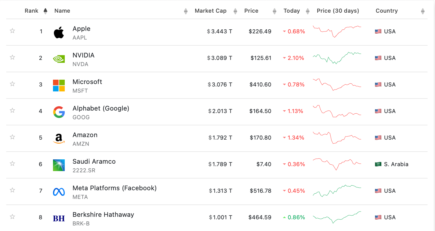
Task: Open the Berkshire Hathaway company link
Action: [103, 215]
